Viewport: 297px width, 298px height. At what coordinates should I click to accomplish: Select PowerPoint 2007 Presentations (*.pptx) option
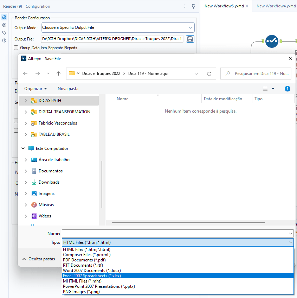tap(178, 286)
